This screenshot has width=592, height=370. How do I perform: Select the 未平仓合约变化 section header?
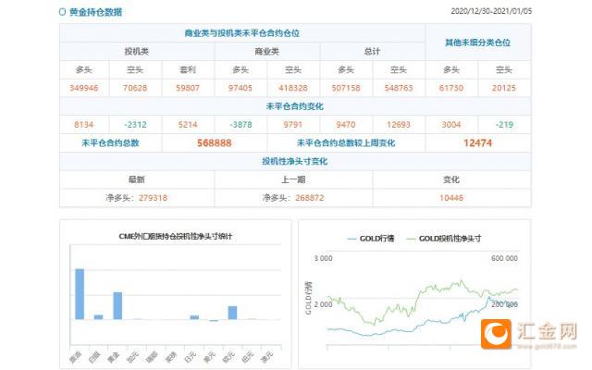click(x=295, y=106)
